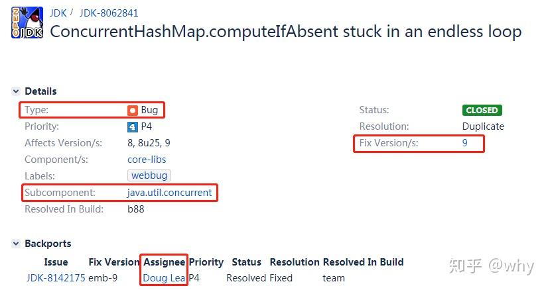Click the webbug label tag
This screenshot has height=290, width=548.
[x=149, y=175]
